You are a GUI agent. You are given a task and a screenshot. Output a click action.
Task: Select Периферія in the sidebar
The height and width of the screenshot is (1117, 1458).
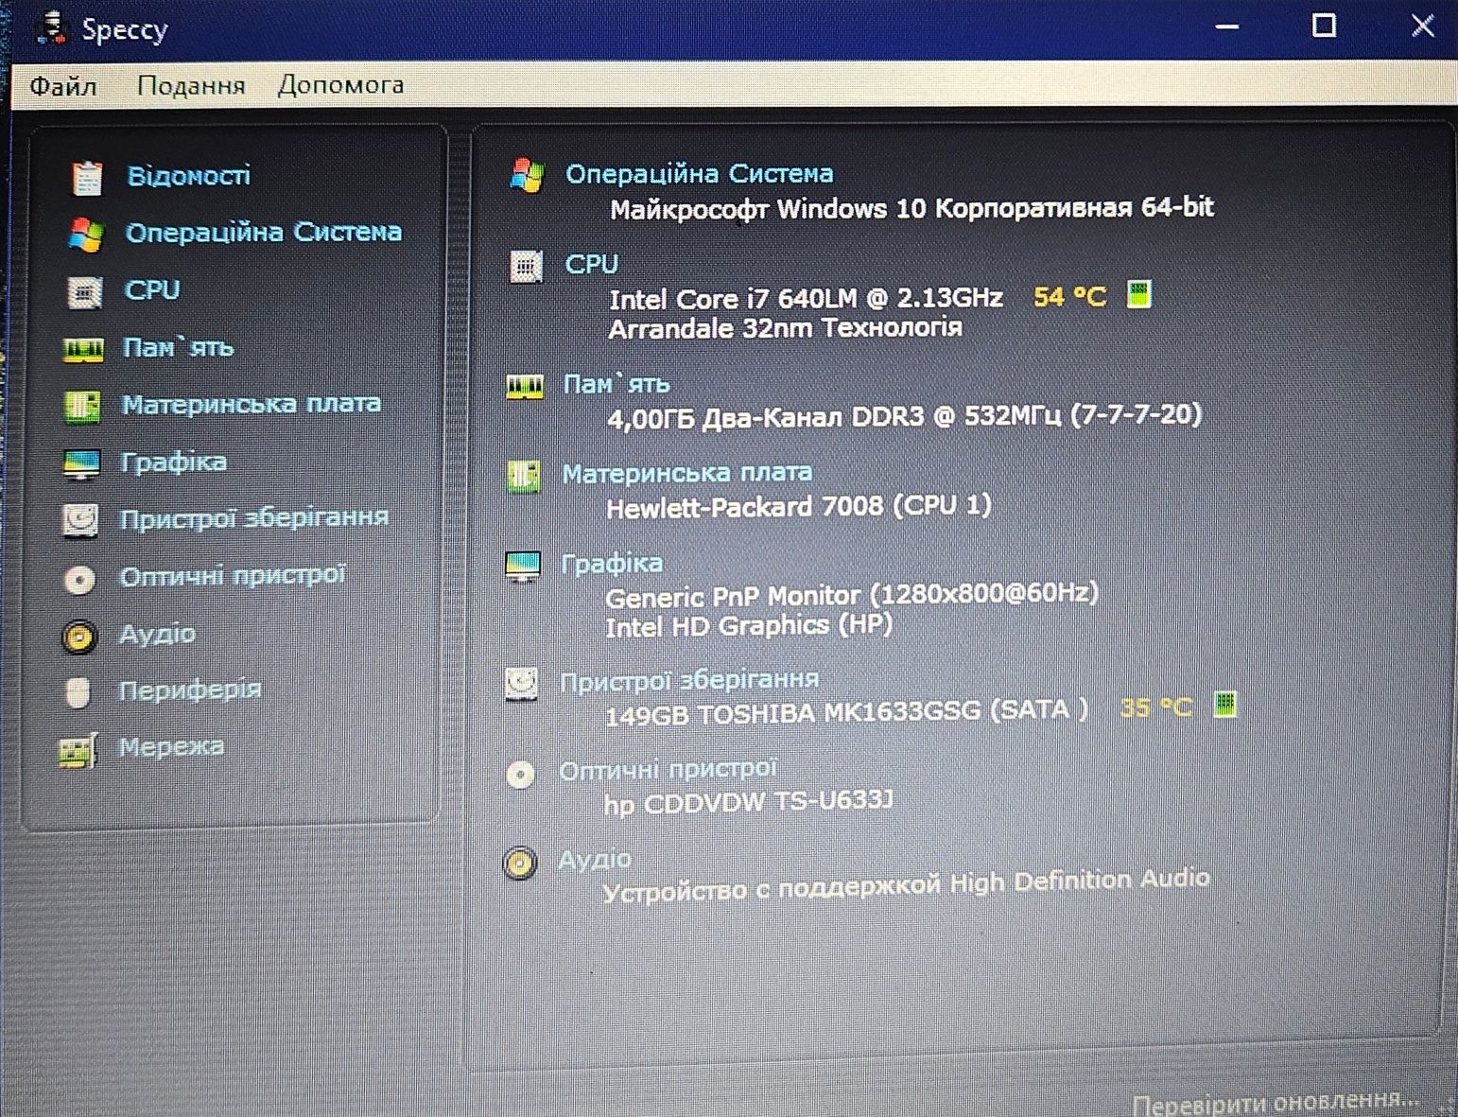[x=190, y=689]
